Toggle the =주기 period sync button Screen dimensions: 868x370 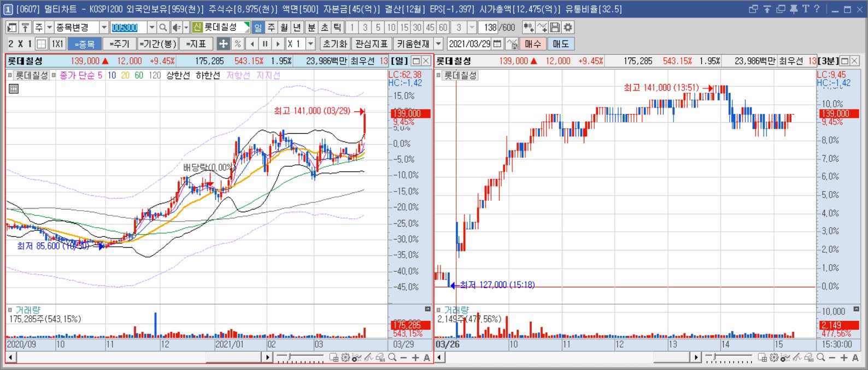(119, 44)
